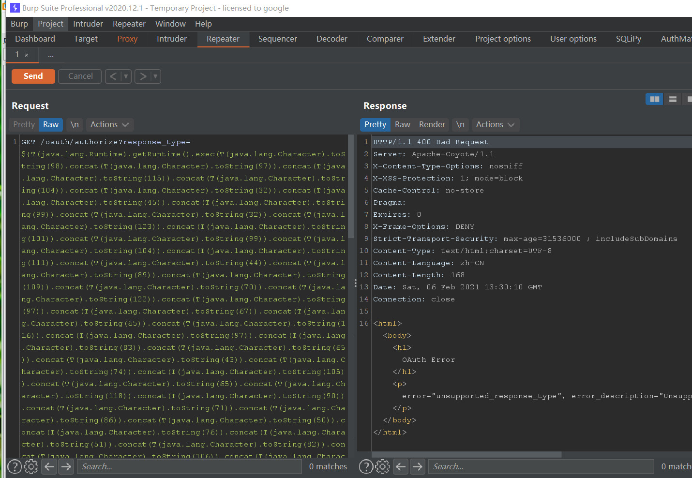This screenshot has height=478, width=692.
Task: Click the Request pane vertical scrollbar
Action: click(351, 186)
